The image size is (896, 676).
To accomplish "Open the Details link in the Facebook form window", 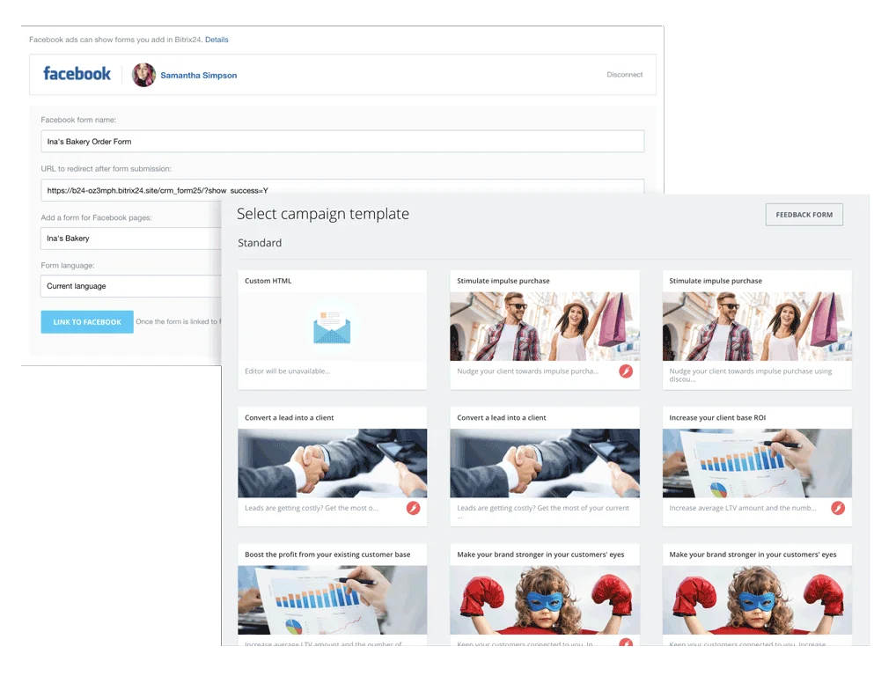I will (x=217, y=40).
